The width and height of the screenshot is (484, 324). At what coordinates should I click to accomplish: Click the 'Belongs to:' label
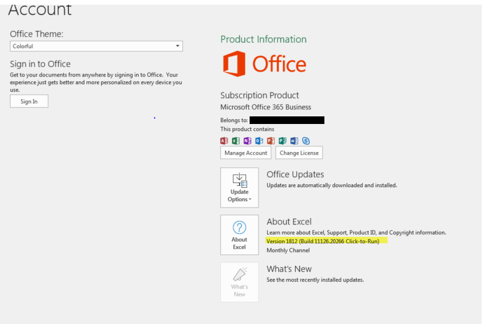point(234,120)
